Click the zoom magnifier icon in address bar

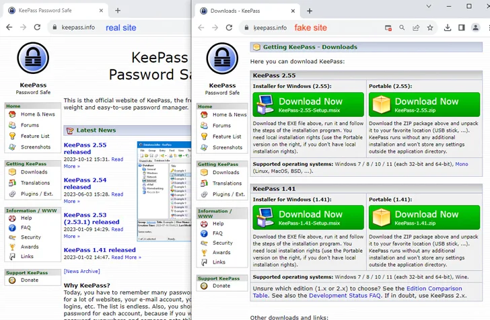point(402,28)
